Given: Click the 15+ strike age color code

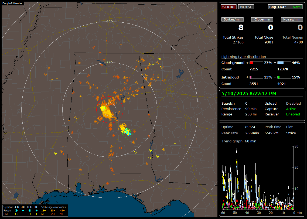Looking at the screenshot, I should 43,211.
